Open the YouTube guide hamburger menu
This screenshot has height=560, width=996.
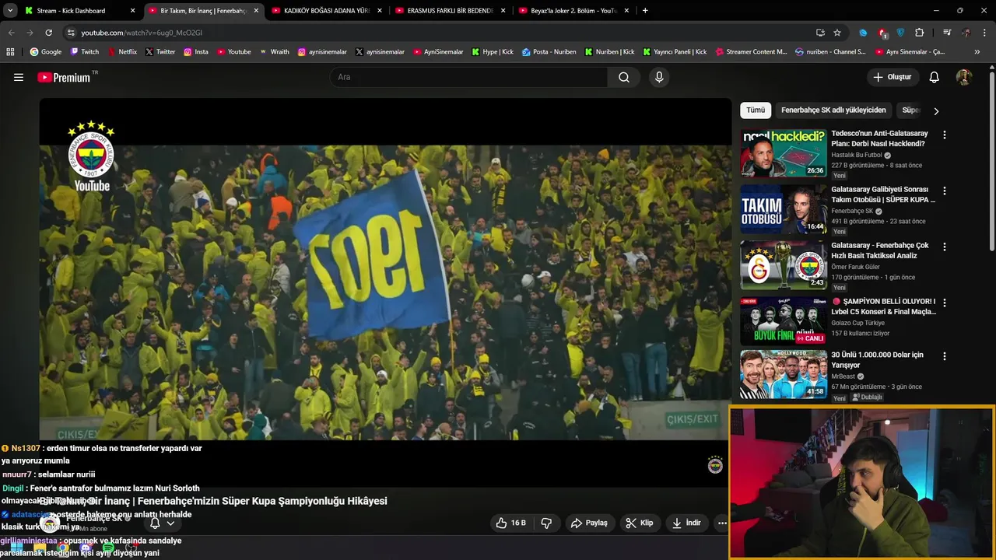[19, 77]
